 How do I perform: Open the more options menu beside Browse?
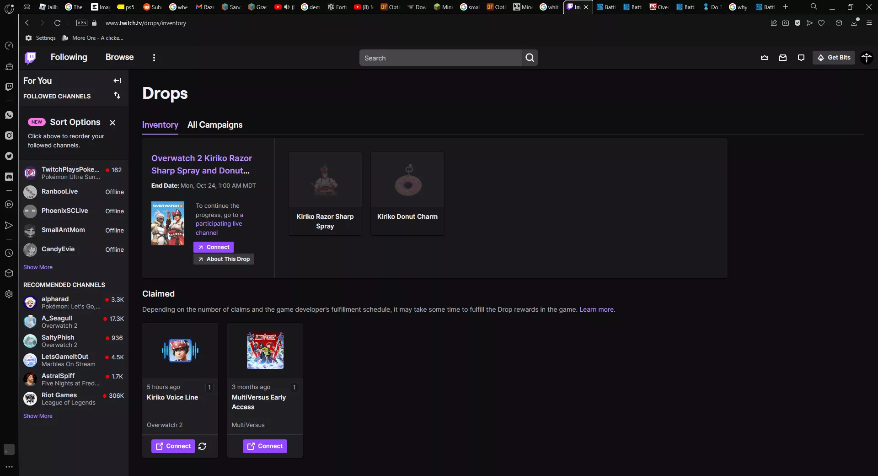click(x=154, y=58)
